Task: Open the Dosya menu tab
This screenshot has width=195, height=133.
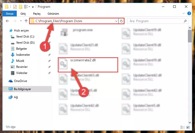Action: (x=10, y=14)
